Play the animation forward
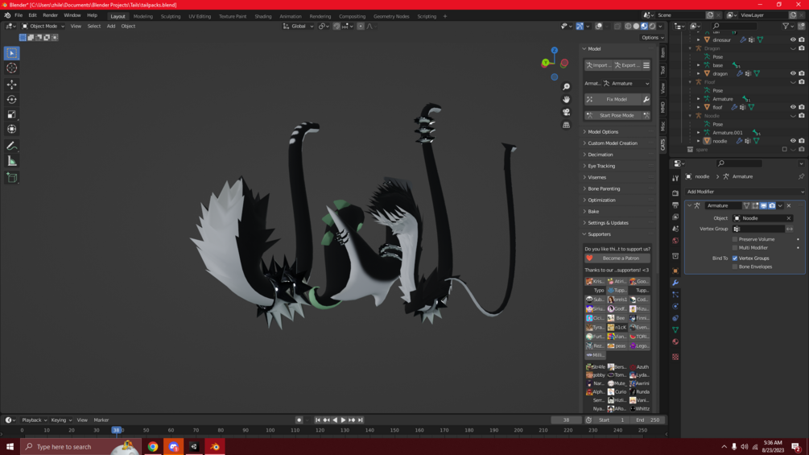 [x=343, y=420]
